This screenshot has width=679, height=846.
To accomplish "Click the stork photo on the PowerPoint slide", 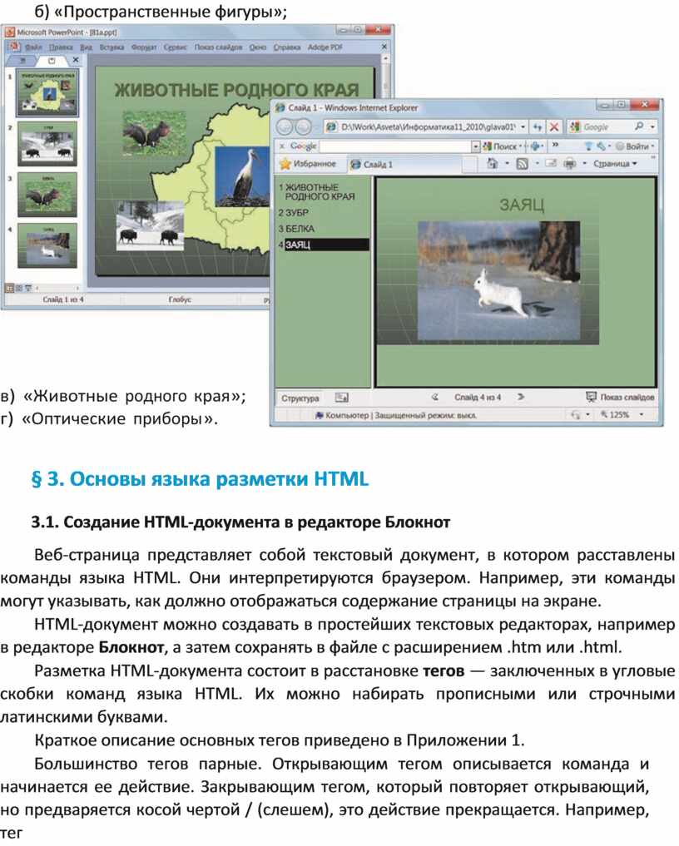I will point(242,176).
